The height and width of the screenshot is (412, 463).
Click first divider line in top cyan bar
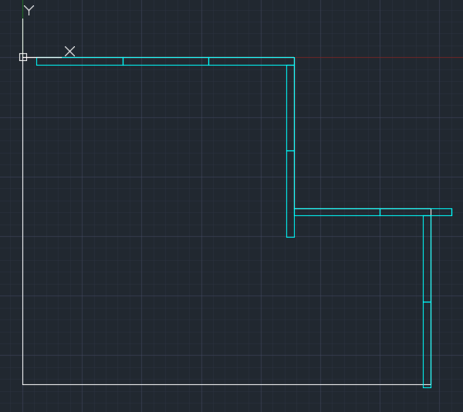[x=123, y=61]
